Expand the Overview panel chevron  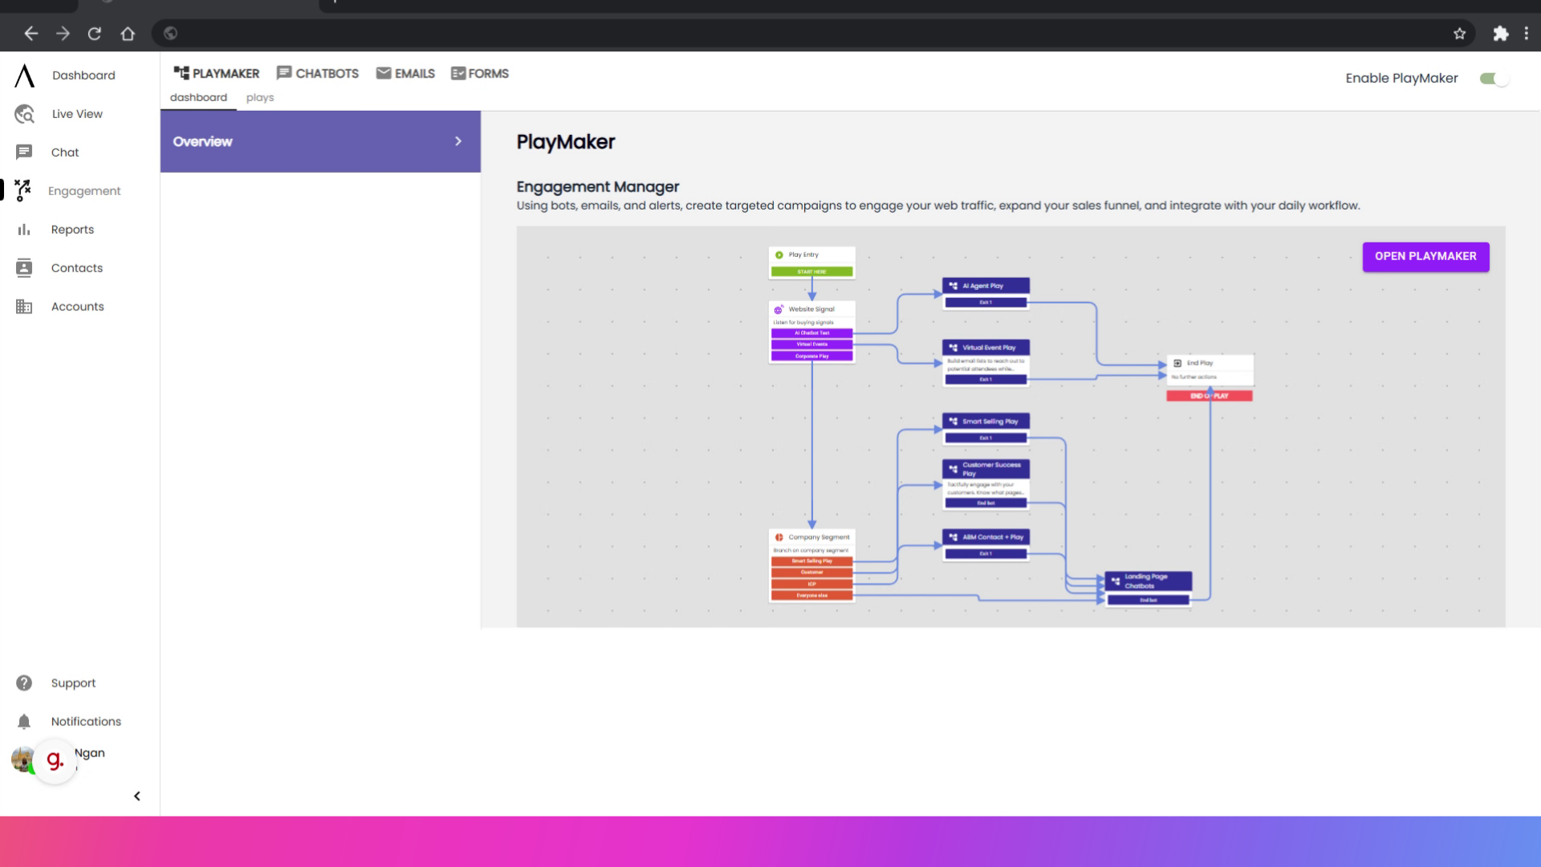(x=458, y=141)
